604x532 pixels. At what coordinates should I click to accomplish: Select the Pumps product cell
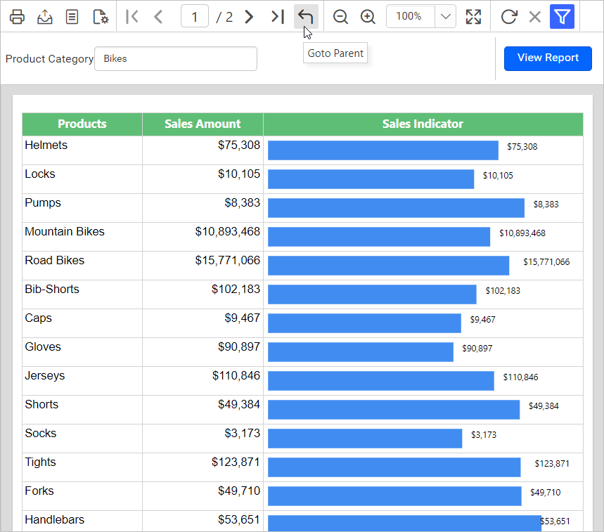coord(82,208)
